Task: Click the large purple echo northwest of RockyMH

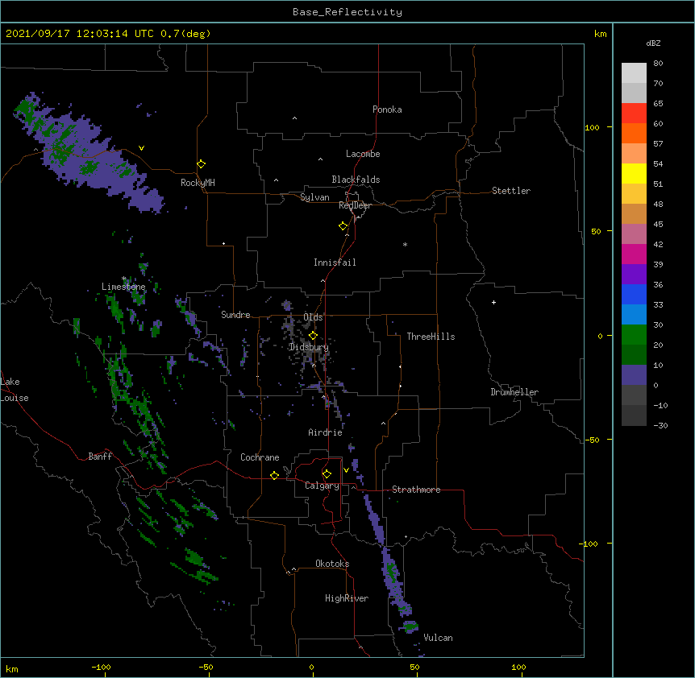Action: pos(89,153)
